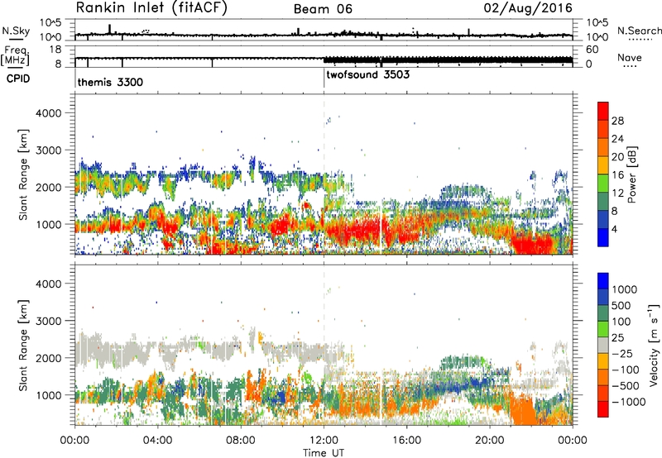This screenshot has width=662, height=458.
Task: Click the '16:00' time tick label
Action: point(407,441)
